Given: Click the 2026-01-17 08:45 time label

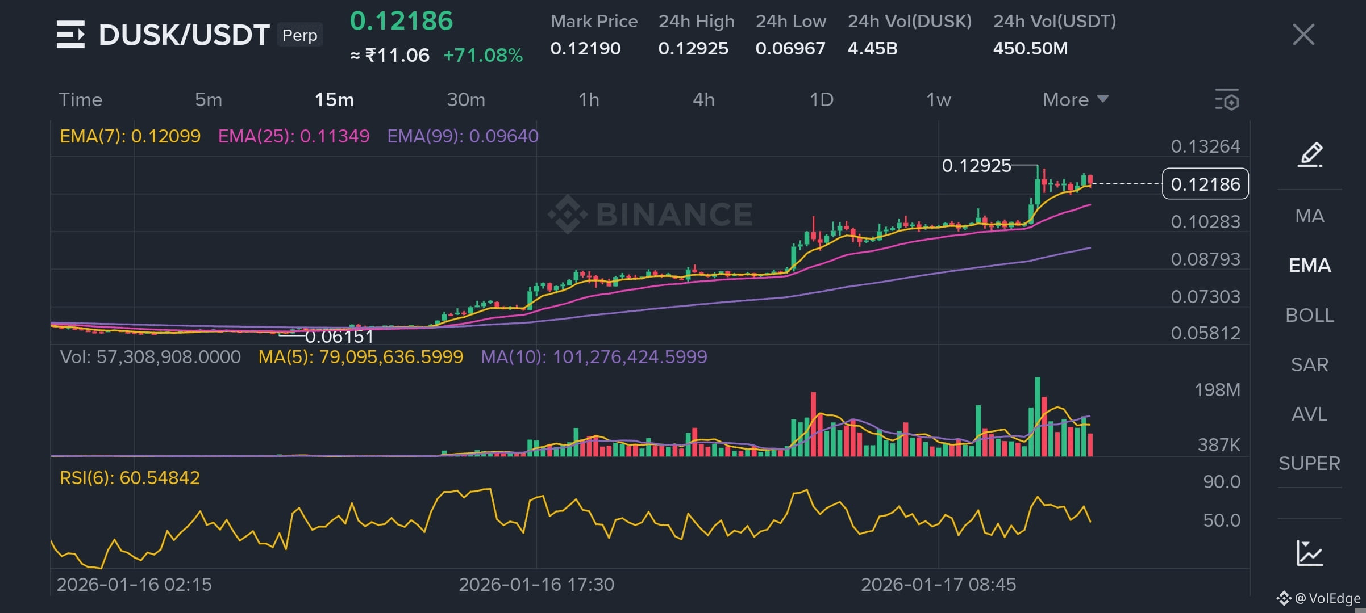Looking at the screenshot, I should pos(938,585).
